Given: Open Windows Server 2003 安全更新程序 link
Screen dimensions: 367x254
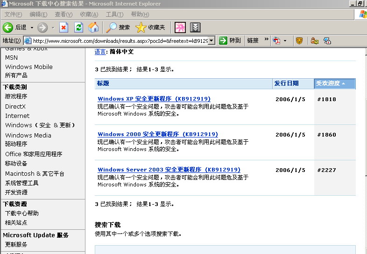Looking at the screenshot, I should click(x=169, y=170).
